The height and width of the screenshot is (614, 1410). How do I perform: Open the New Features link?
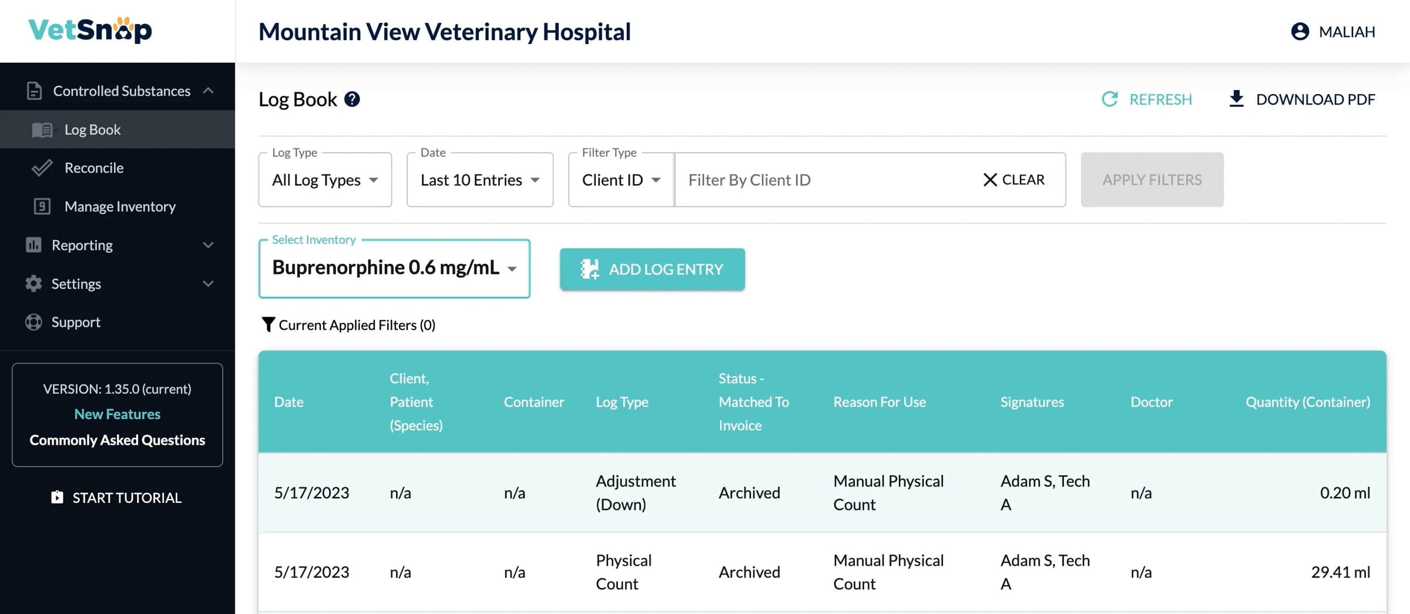pos(117,414)
